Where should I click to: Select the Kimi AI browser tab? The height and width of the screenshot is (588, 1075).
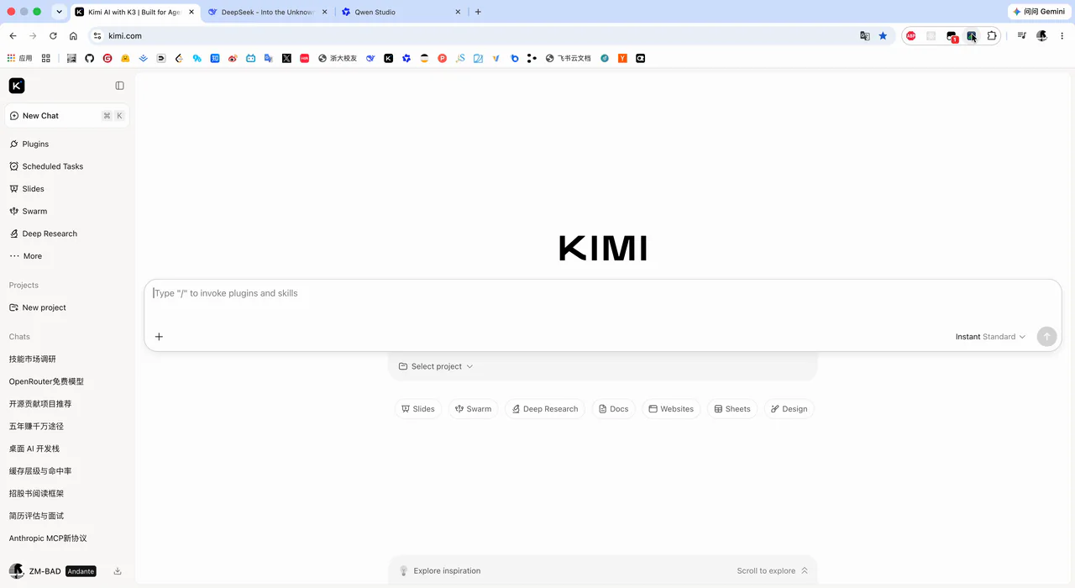point(134,12)
